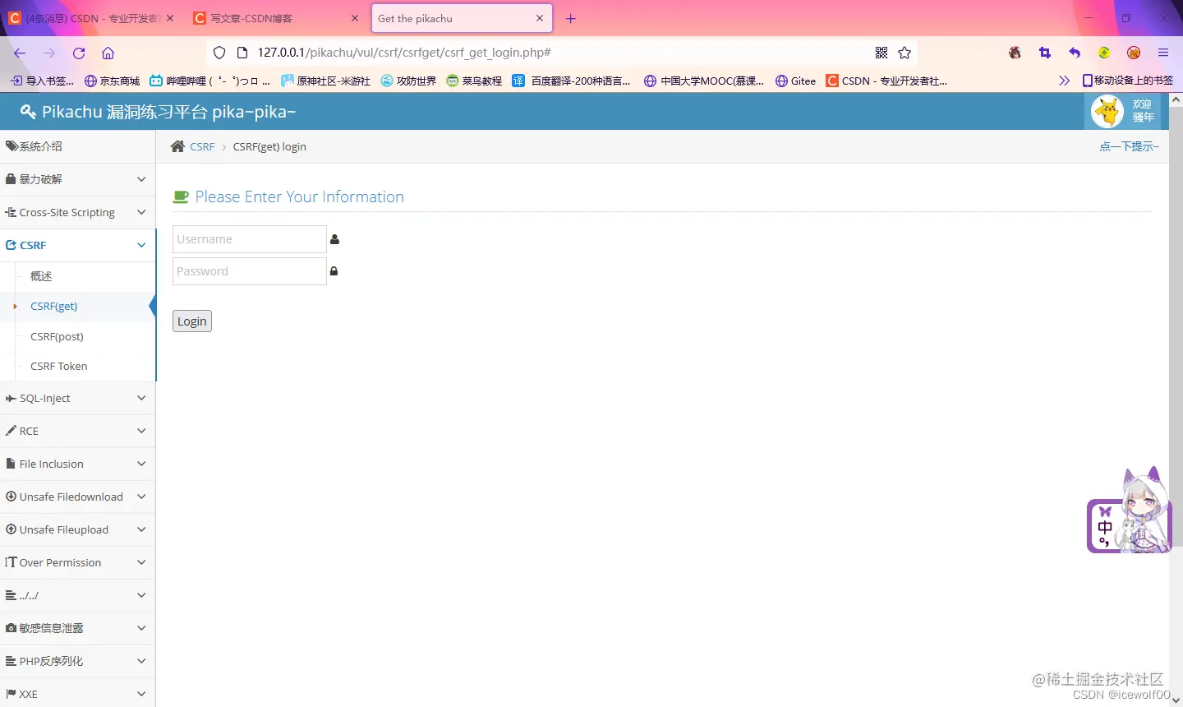Viewport: 1183px width, 707px height.
Task: Select the Get the pikachu tab
Action: [x=462, y=18]
